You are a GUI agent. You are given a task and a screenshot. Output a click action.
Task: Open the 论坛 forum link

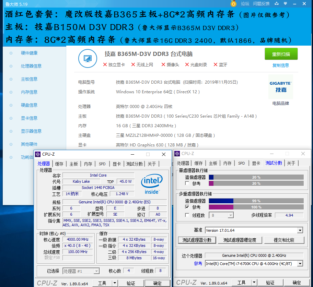coord(245,3)
